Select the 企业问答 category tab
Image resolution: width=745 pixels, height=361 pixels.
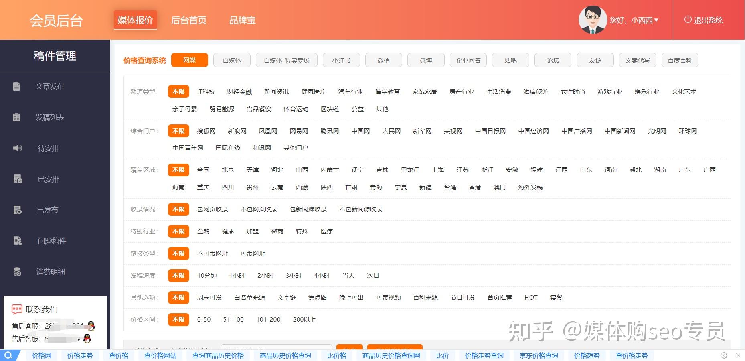[x=468, y=60]
